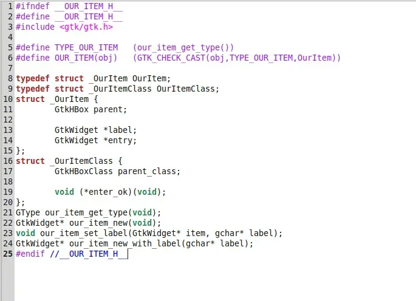Screen dimensions: 416x301
Task: Click 'TYPE_OUR_ITEM' on the line 5 define
Action: [86, 47]
